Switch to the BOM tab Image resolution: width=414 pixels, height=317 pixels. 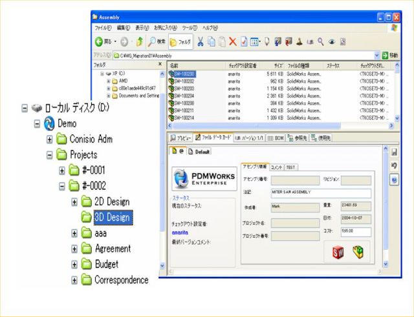click(275, 138)
